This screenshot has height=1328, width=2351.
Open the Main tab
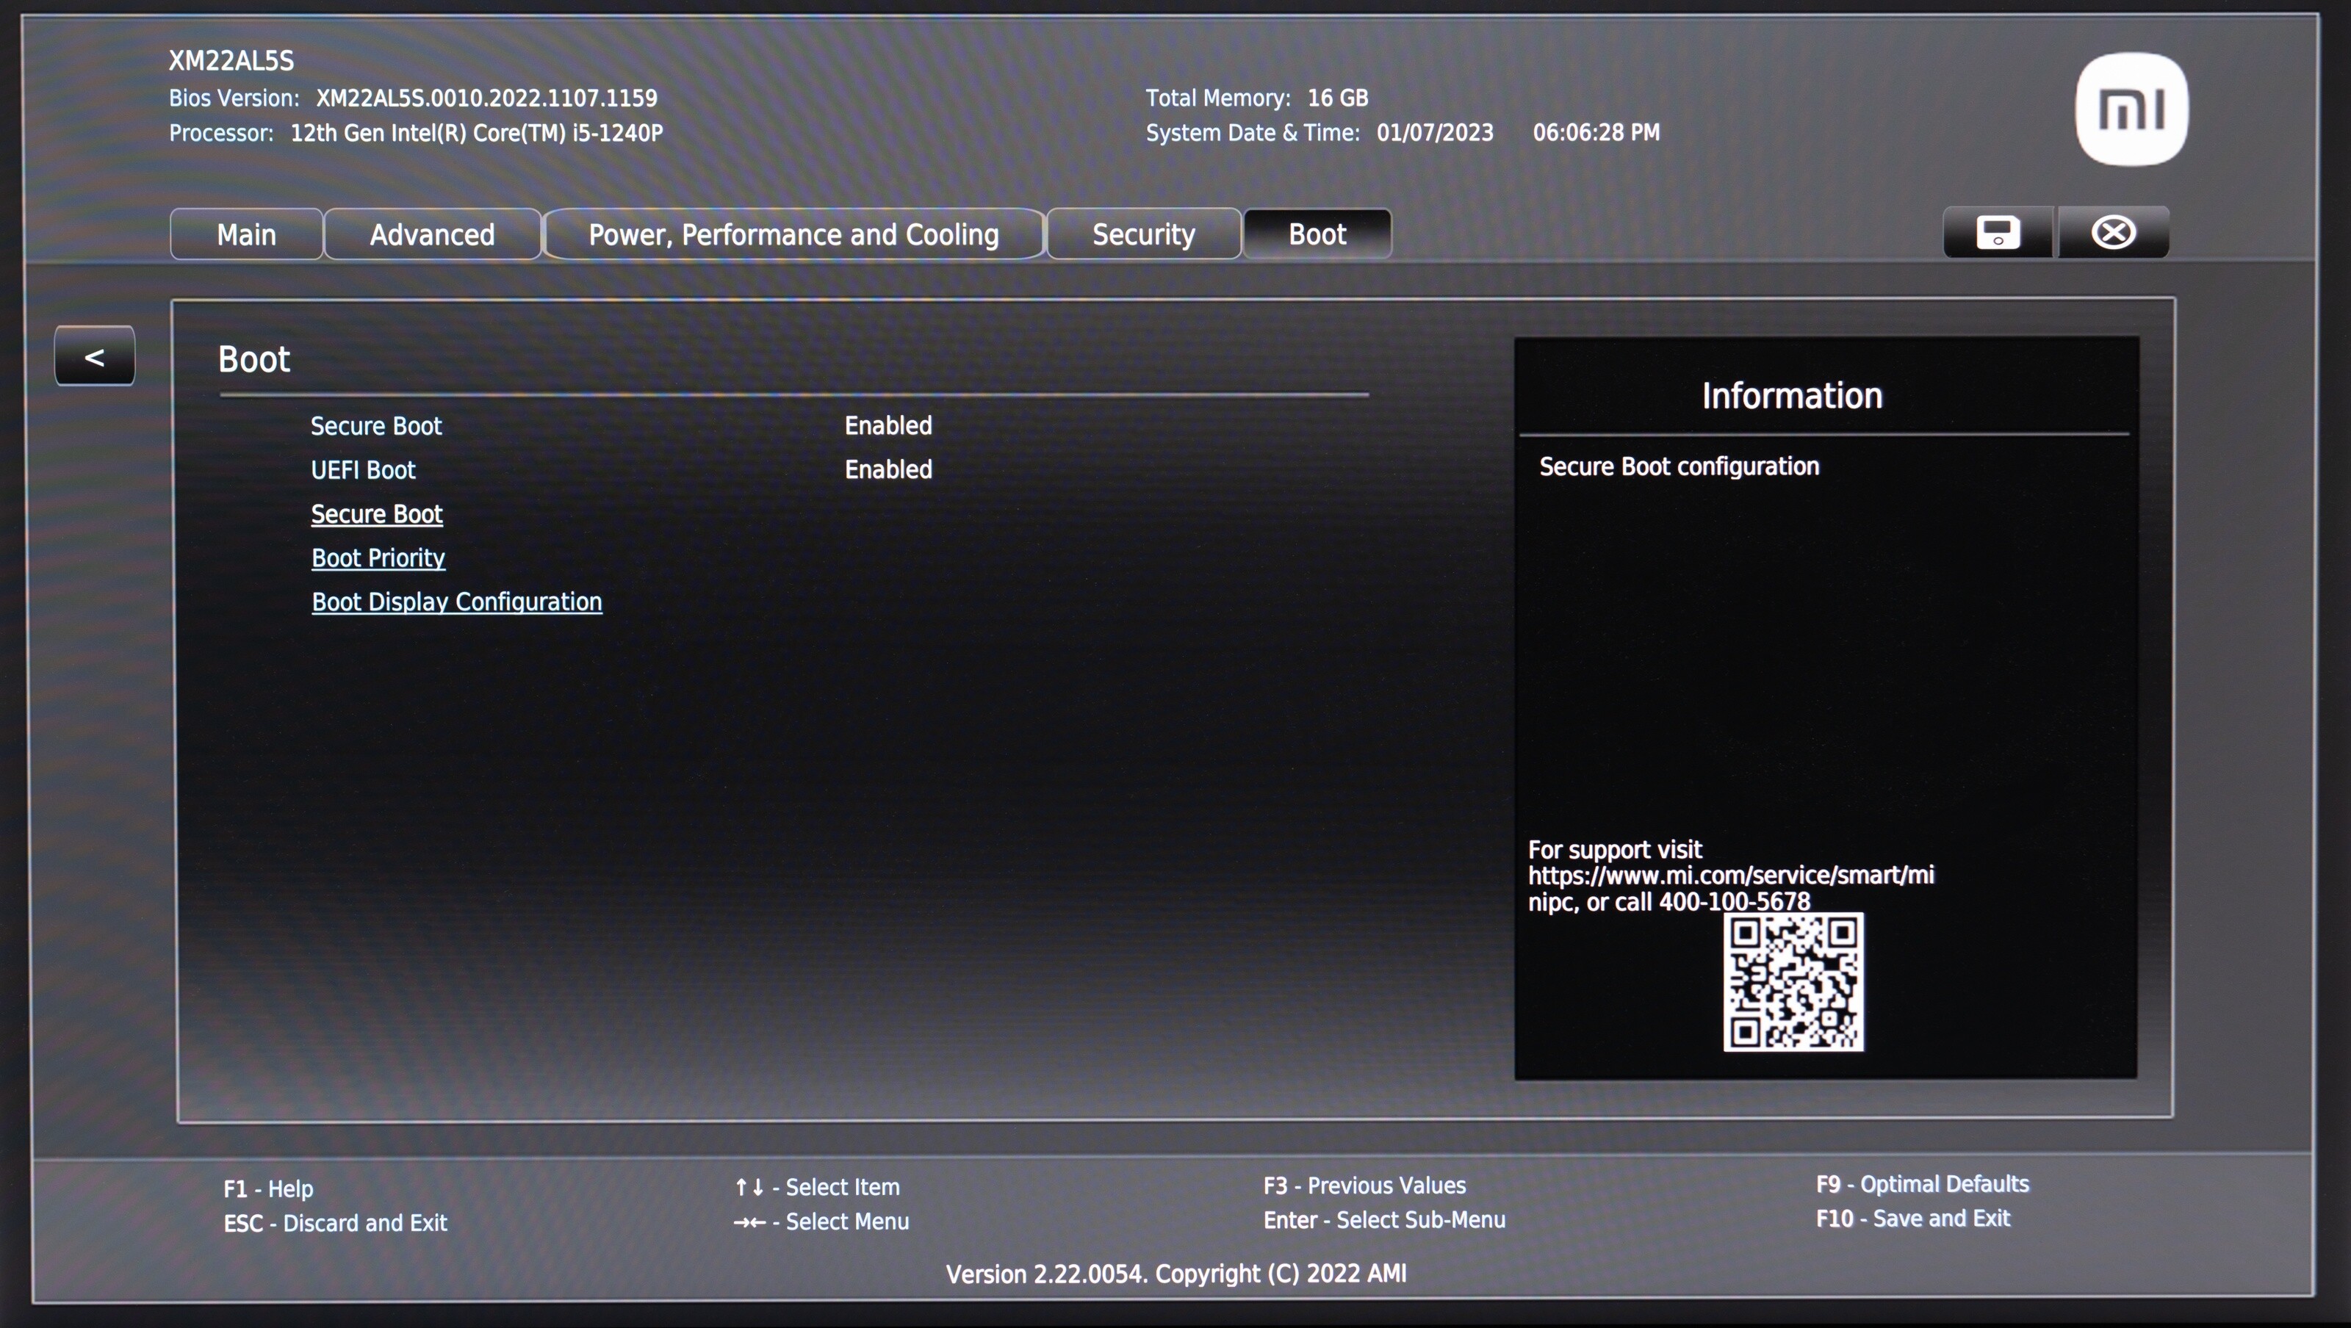point(246,234)
